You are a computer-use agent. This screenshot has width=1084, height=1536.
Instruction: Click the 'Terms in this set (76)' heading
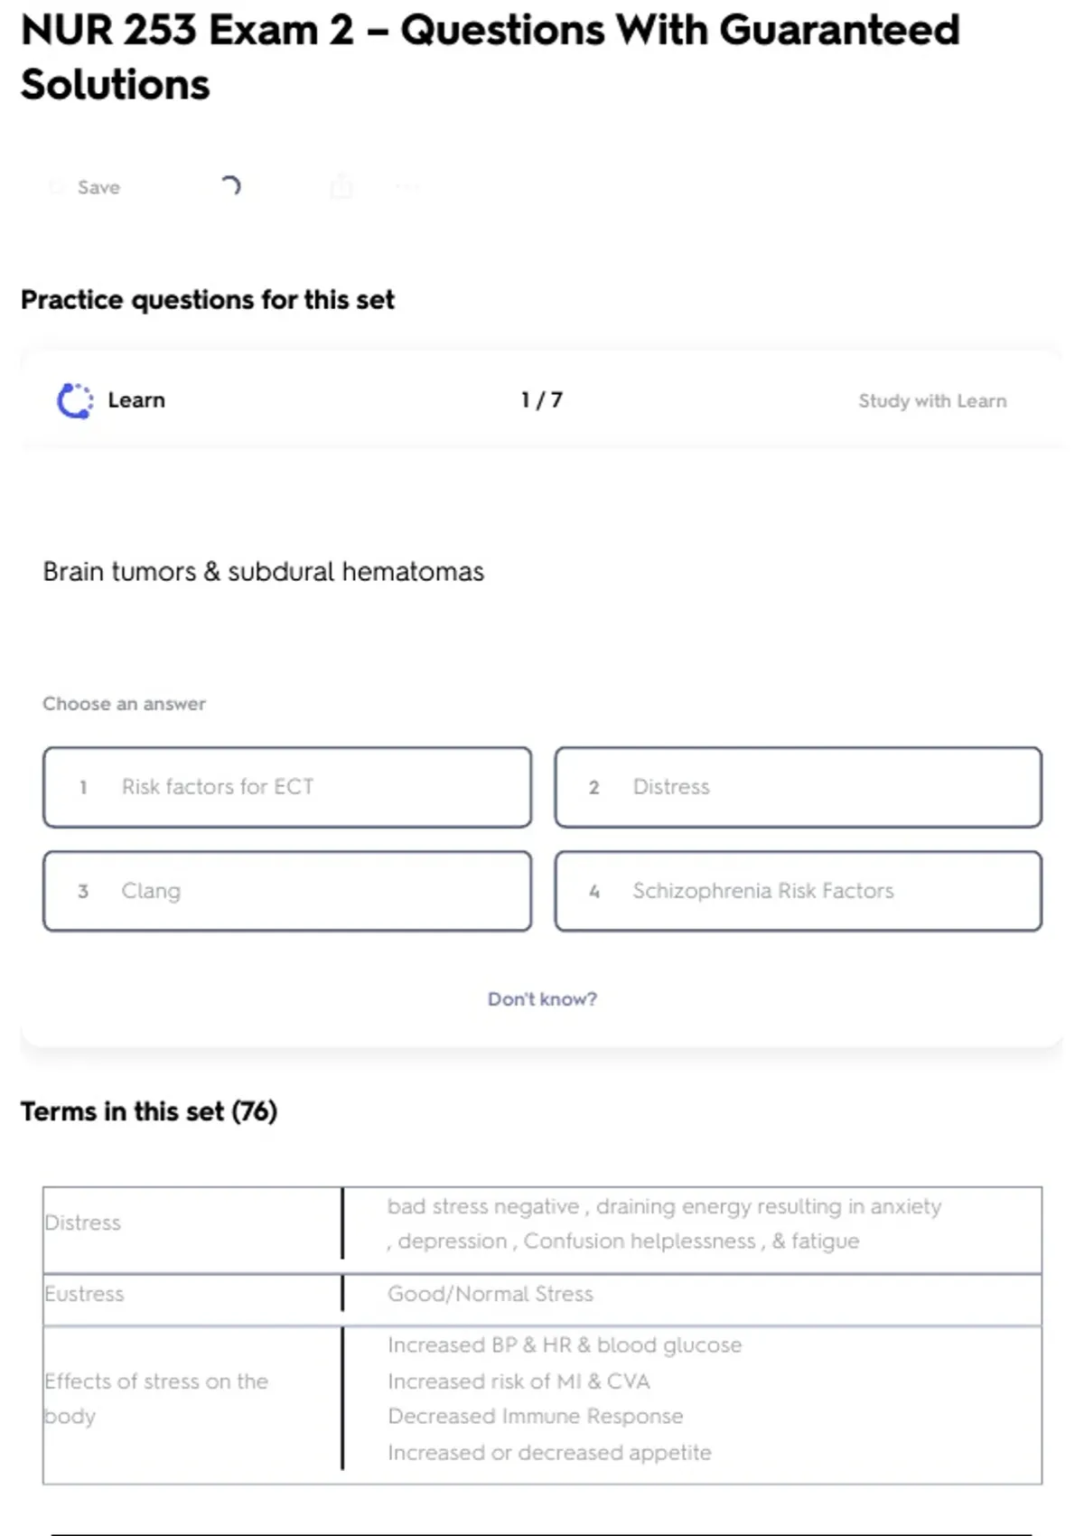pos(149,1111)
